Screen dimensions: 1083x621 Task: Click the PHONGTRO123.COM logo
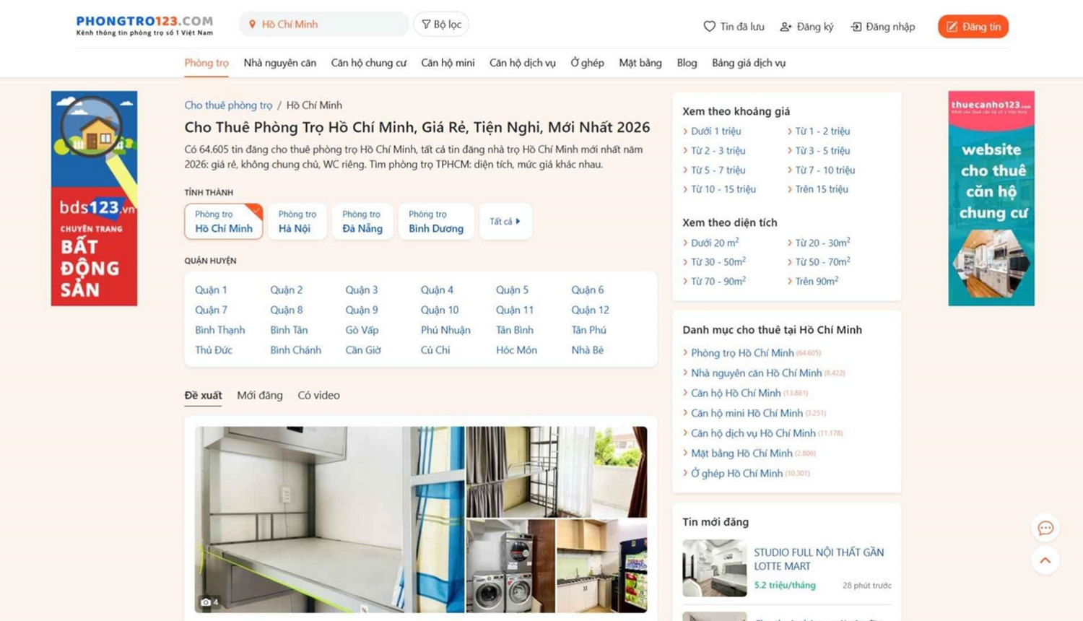tap(144, 25)
